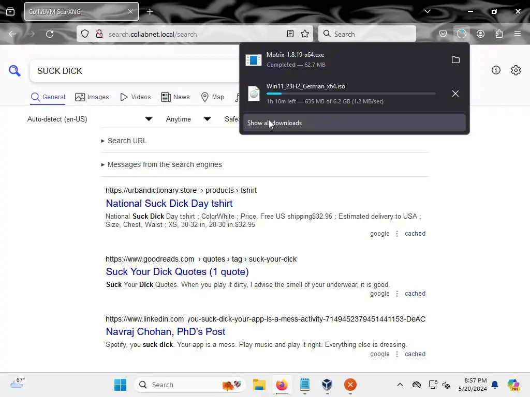This screenshot has height=397, width=530.
Task: Click the network status tray icon
Action: point(433,385)
